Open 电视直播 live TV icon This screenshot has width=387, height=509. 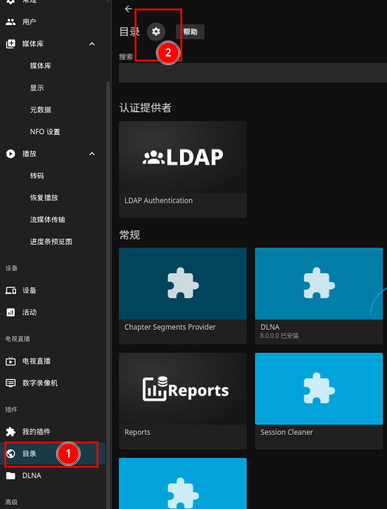click(x=11, y=361)
